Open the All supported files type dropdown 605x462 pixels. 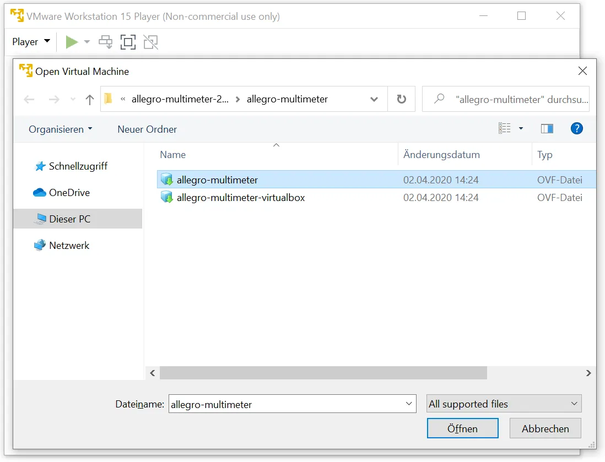504,404
